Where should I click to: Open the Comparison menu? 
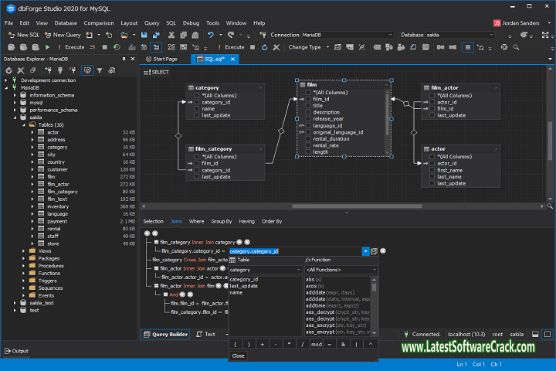click(x=99, y=23)
